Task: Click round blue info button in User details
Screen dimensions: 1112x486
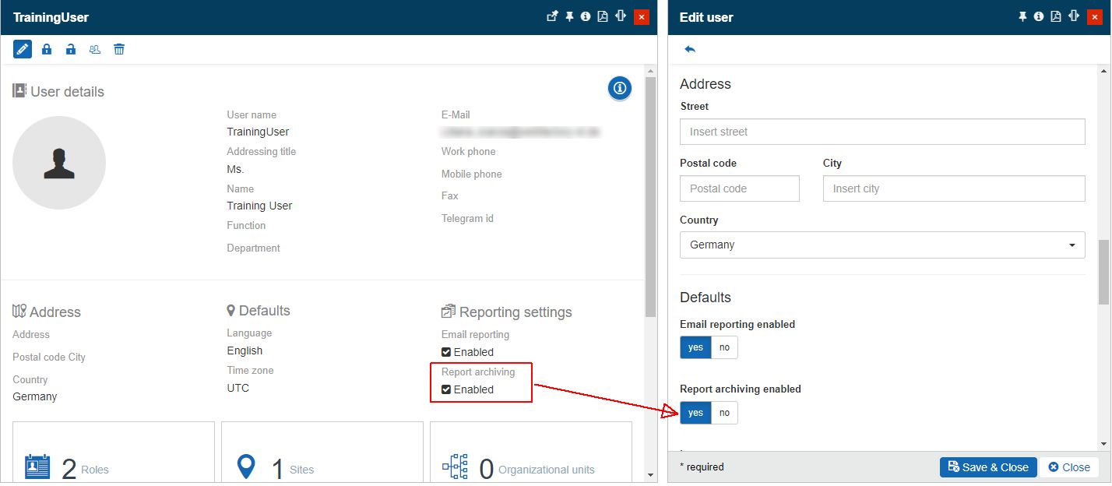Action: 620,88
